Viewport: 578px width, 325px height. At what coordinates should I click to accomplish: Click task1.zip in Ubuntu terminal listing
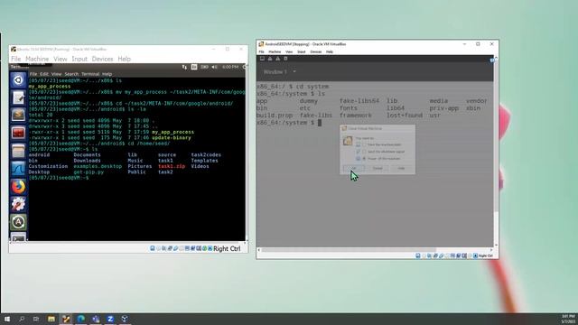point(172,166)
